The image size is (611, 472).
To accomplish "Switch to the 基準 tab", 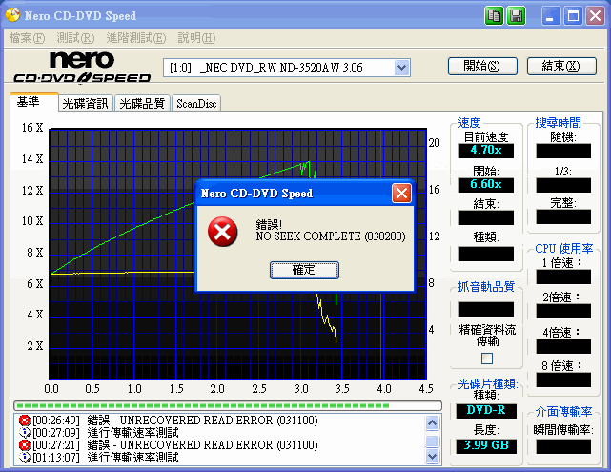I will coord(34,102).
